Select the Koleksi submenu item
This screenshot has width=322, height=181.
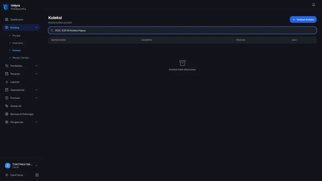(16, 50)
